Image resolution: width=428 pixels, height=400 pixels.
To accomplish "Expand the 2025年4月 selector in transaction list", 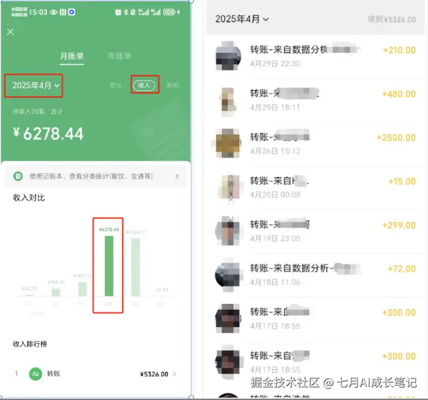I will [x=242, y=19].
